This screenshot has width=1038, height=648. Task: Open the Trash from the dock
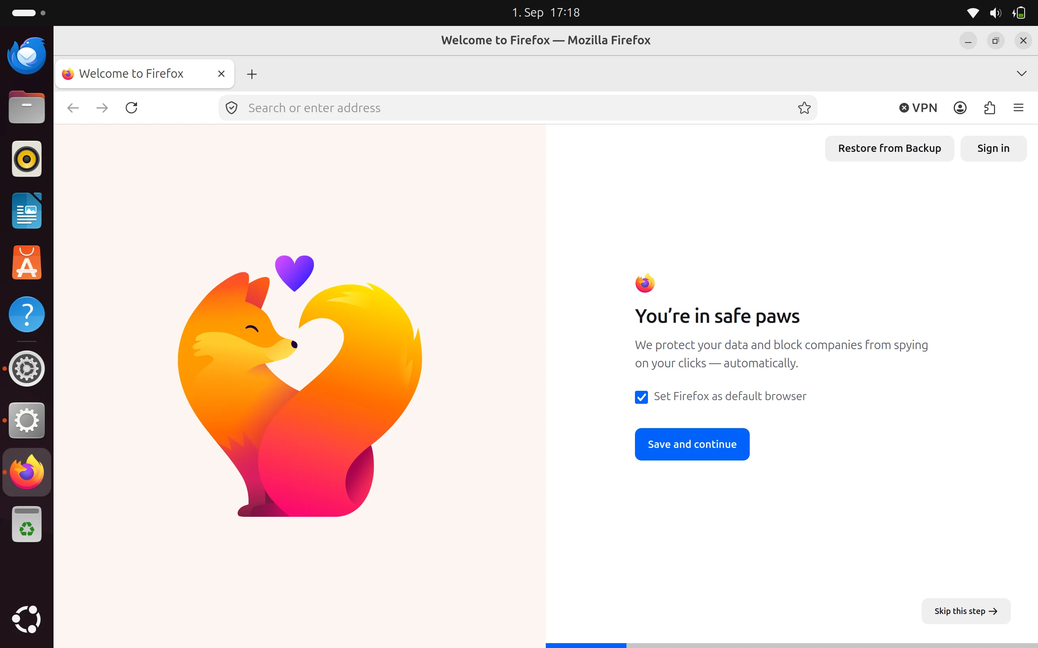(x=27, y=524)
